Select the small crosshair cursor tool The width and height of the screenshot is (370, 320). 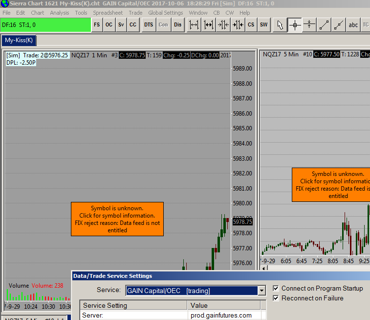coord(309,25)
